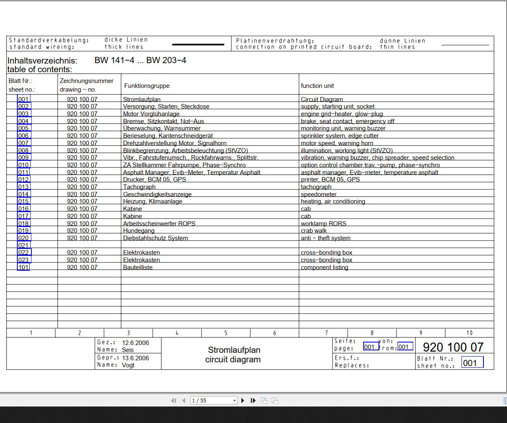Click 'Circuit Diagram' cell in row 001
Image resolution: width=507 pixels, height=423 pixels.
click(x=322, y=99)
